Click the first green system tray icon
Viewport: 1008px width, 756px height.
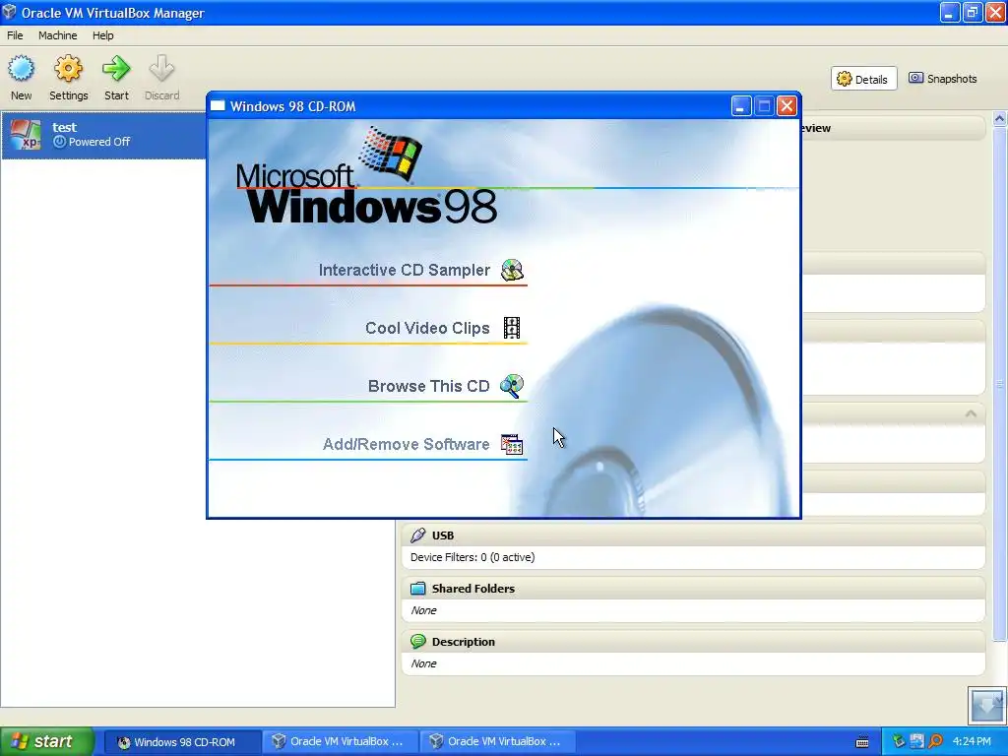click(x=898, y=741)
